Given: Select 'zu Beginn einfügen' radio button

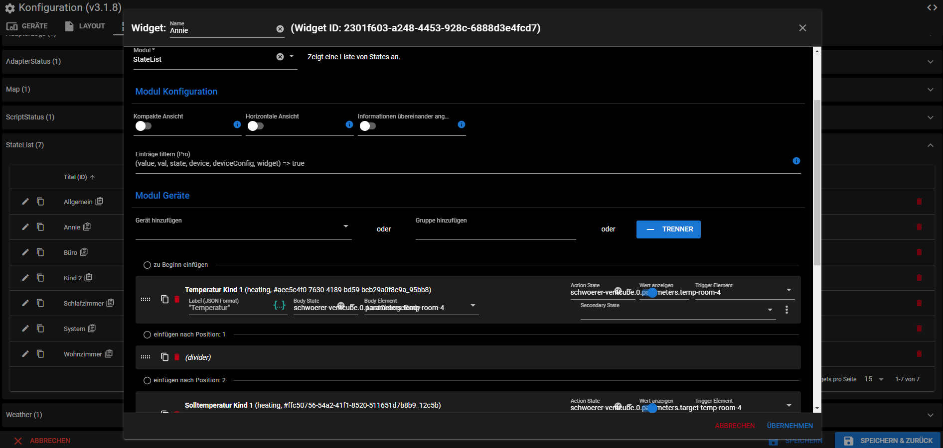Looking at the screenshot, I should [147, 265].
